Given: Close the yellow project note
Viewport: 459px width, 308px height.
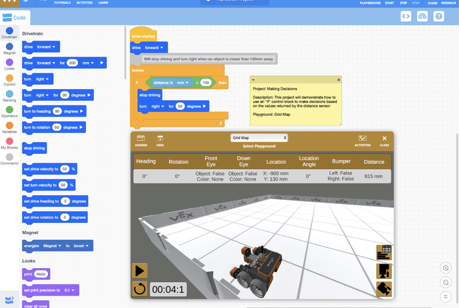Looking at the screenshot, I should tap(339, 80).
